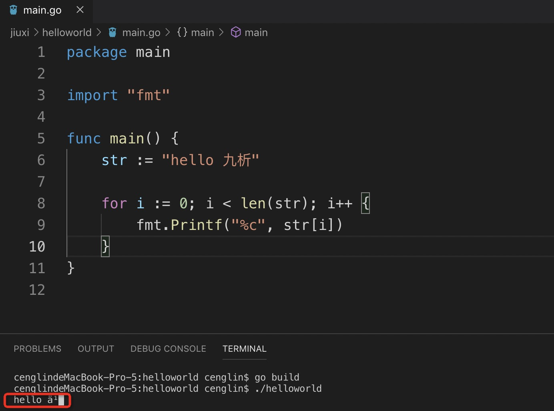Click line number 1 in the gutter
The width and height of the screenshot is (554, 411).
coord(41,52)
